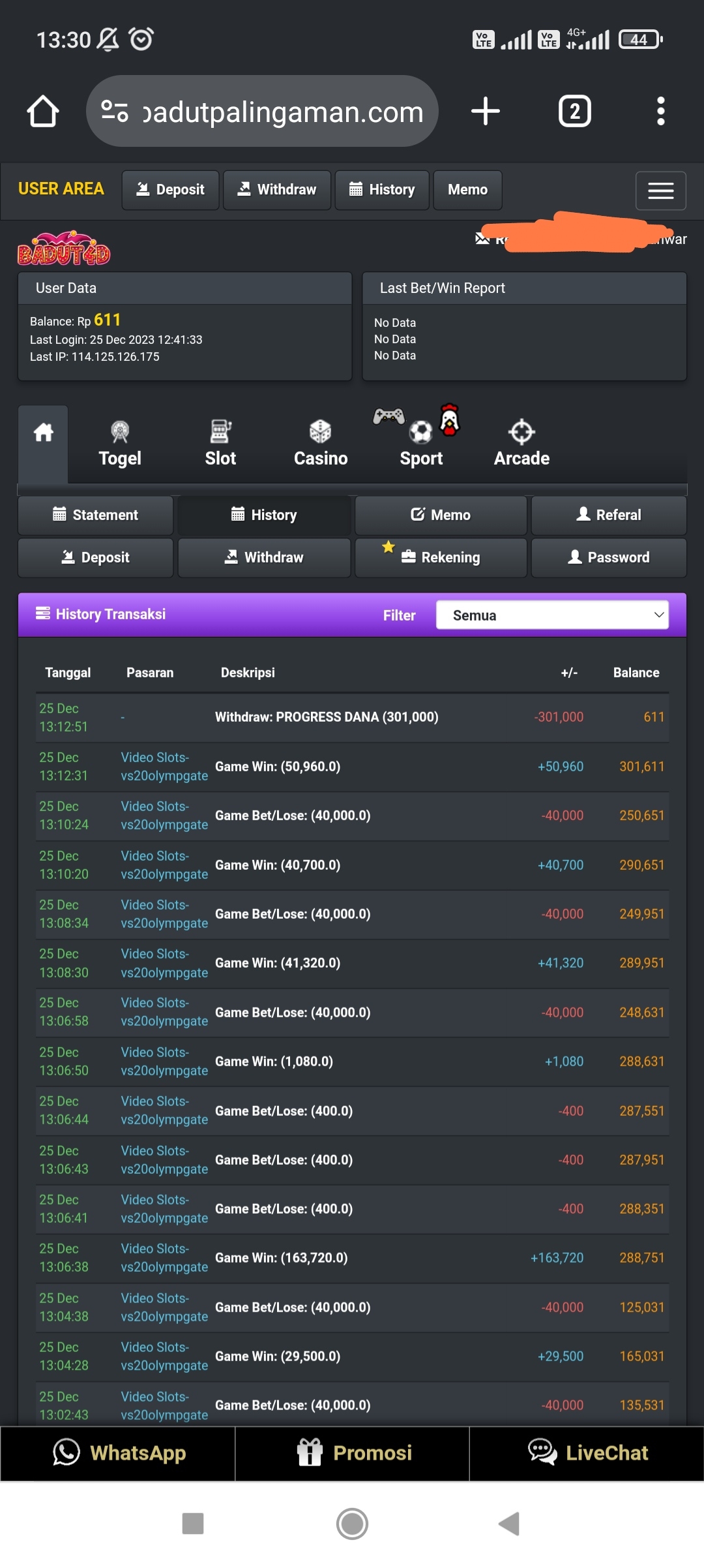Open the Casino game category
Viewport: 704px width, 1566px height.
click(x=321, y=444)
